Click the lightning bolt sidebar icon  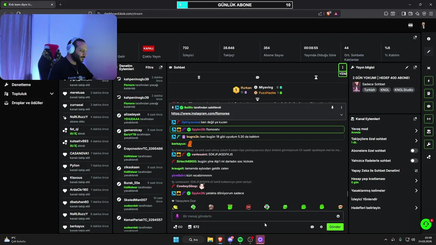pyautogui.click(x=429, y=81)
